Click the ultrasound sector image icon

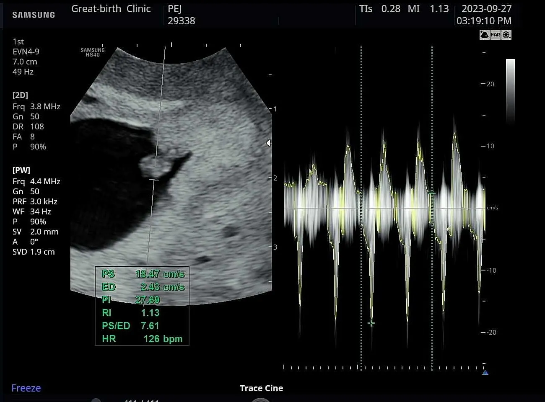click(x=484, y=35)
